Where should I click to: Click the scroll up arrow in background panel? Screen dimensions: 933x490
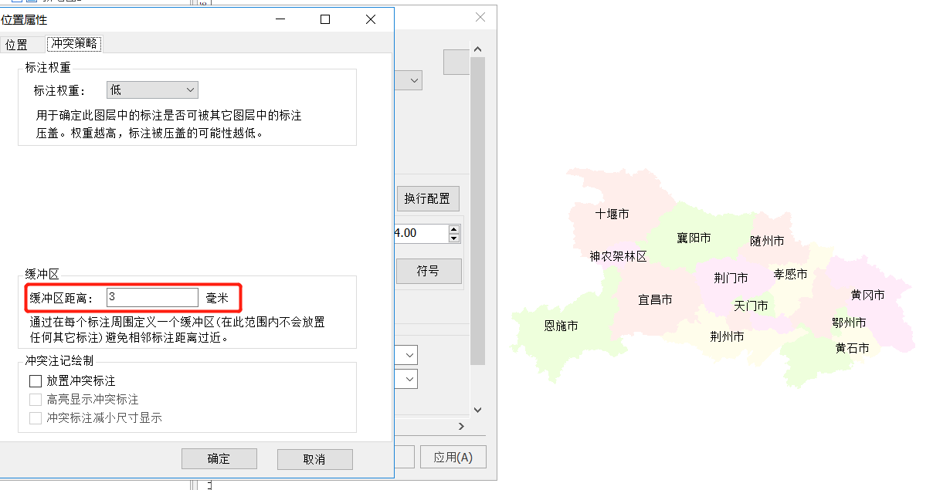pos(477,50)
